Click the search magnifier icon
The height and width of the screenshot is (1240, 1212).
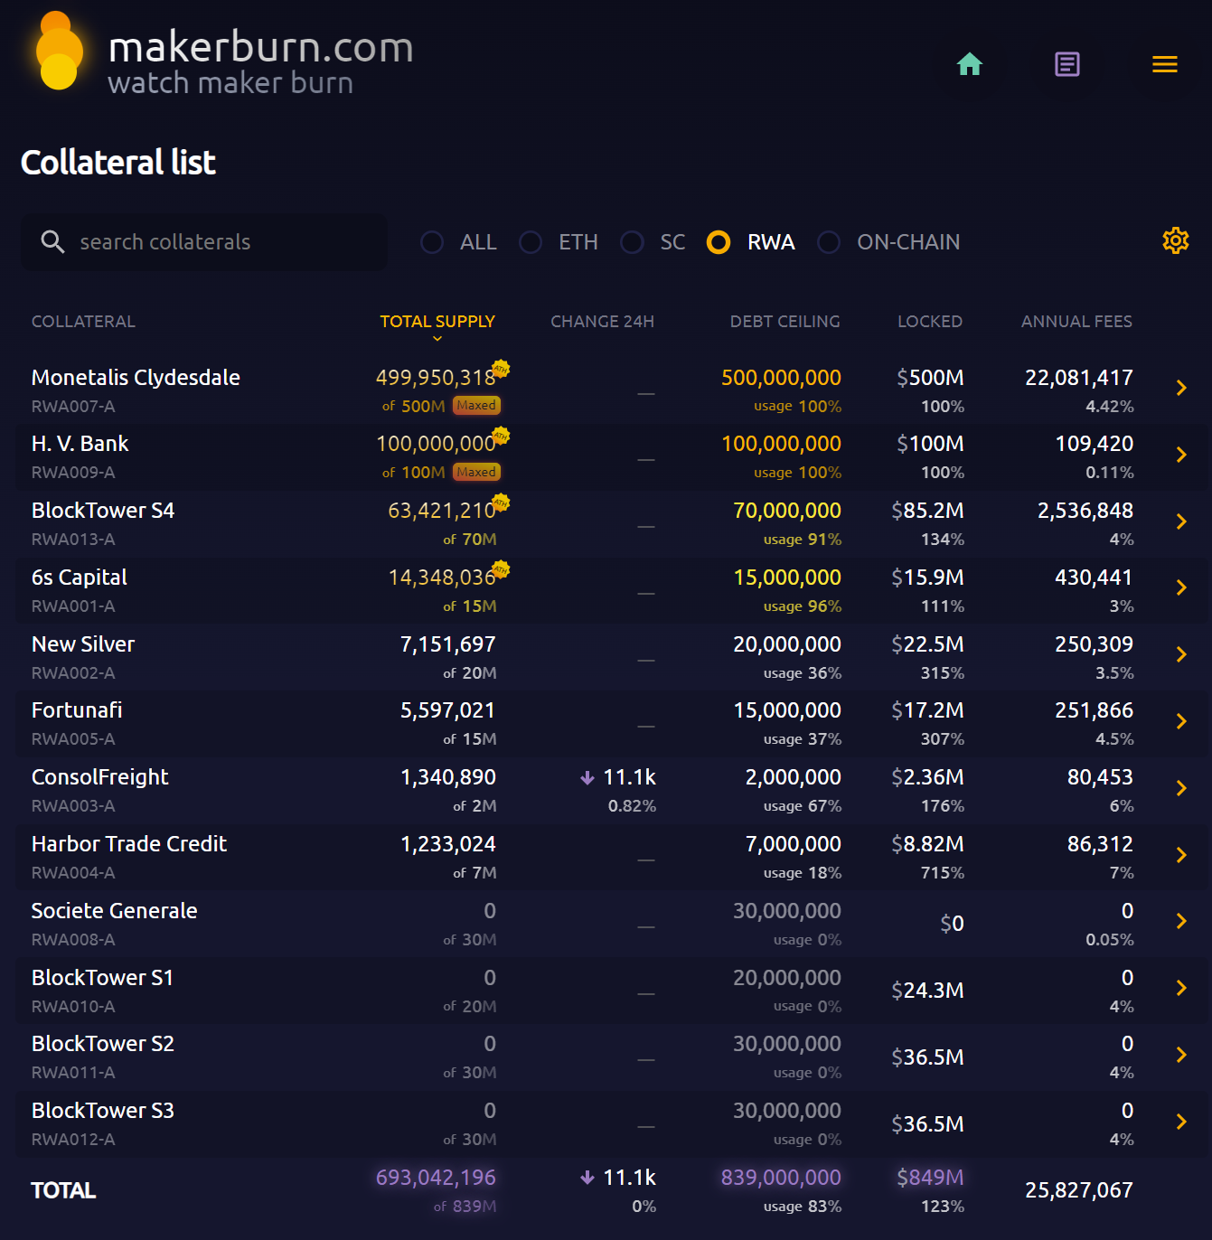click(x=52, y=241)
